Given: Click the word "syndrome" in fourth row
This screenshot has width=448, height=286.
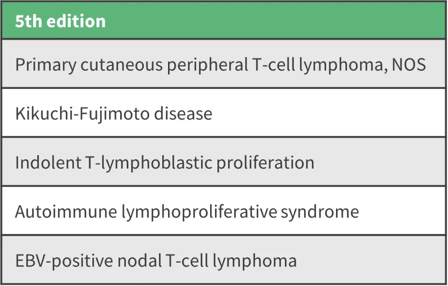Looking at the screenshot, I should tap(320, 212).
